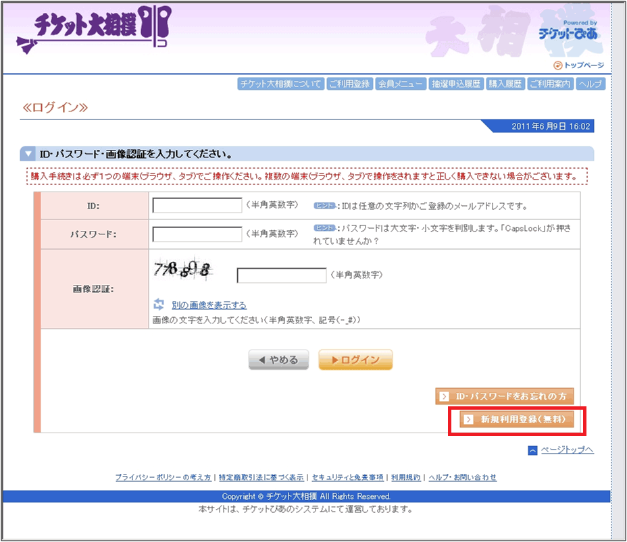Open チケット大相撲について menu item

coord(280,84)
